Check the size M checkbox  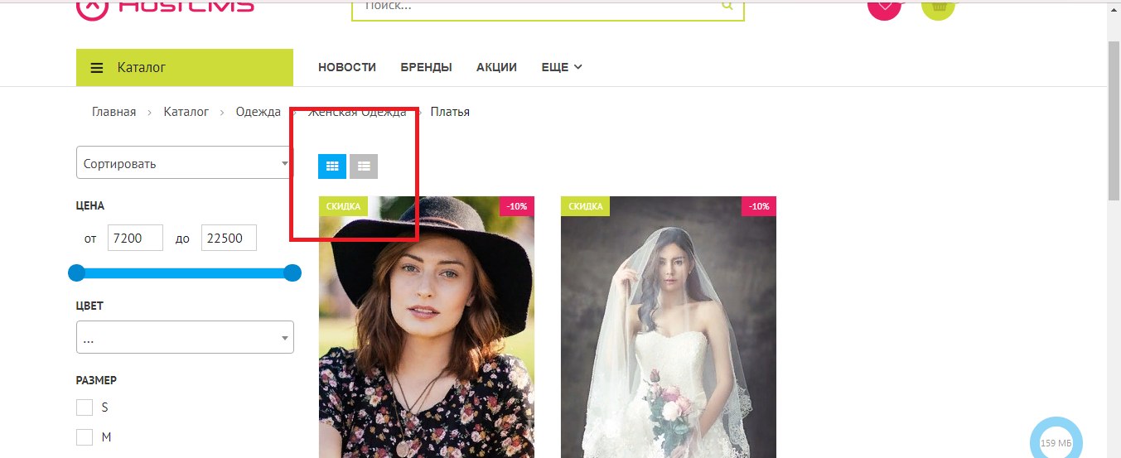coord(84,437)
